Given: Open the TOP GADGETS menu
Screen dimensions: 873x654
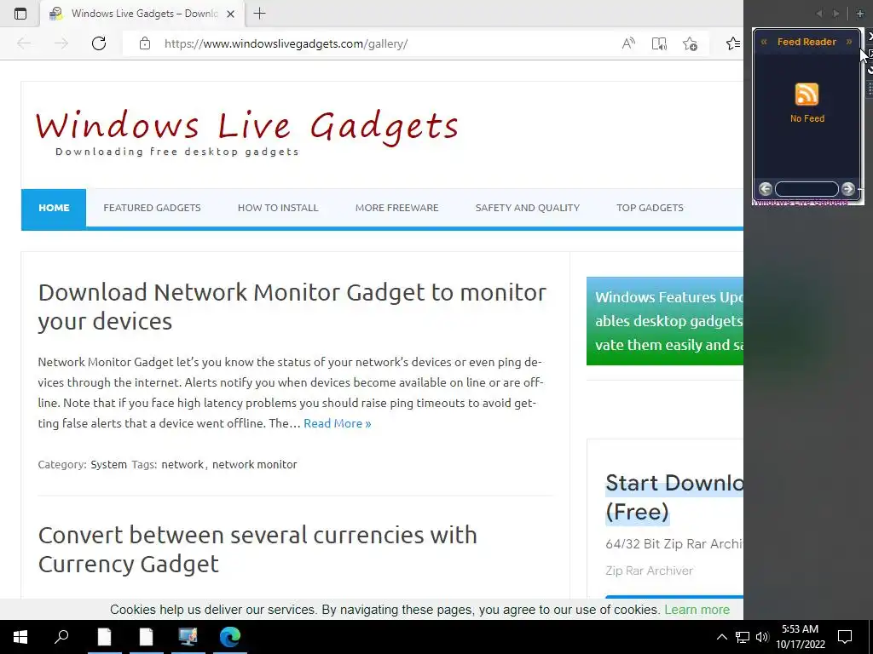Looking at the screenshot, I should click(x=650, y=208).
